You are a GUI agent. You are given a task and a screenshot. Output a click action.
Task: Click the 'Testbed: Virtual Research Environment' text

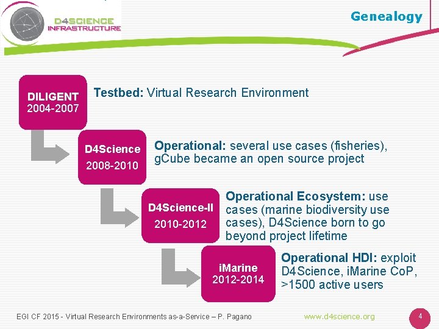click(201, 93)
